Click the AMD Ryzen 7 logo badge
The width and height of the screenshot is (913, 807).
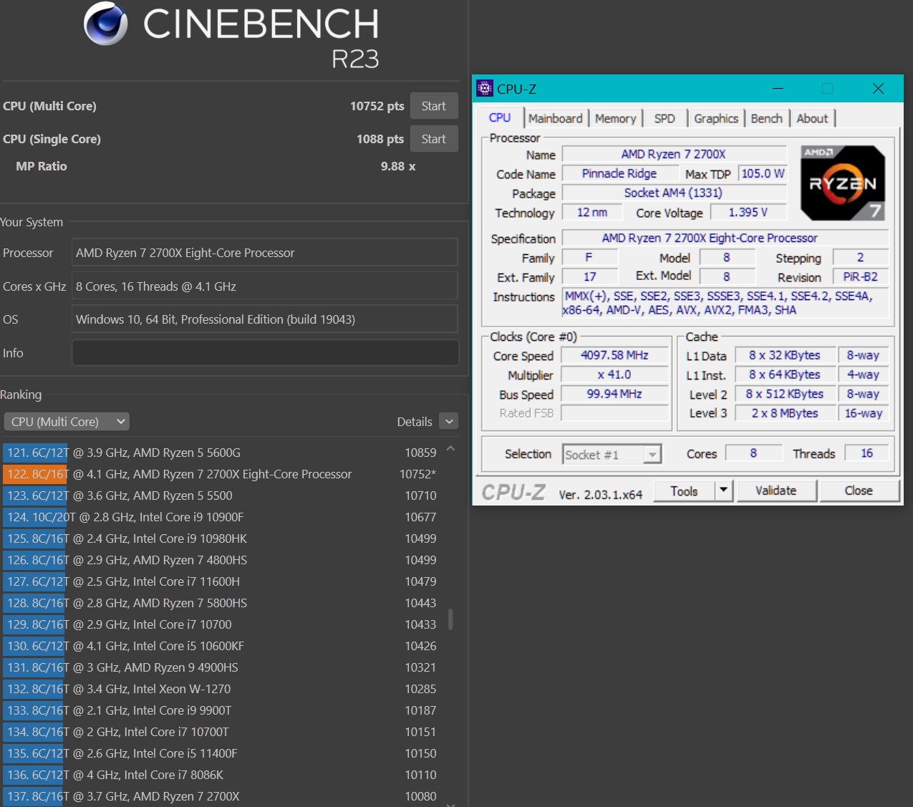coord(842,183)
